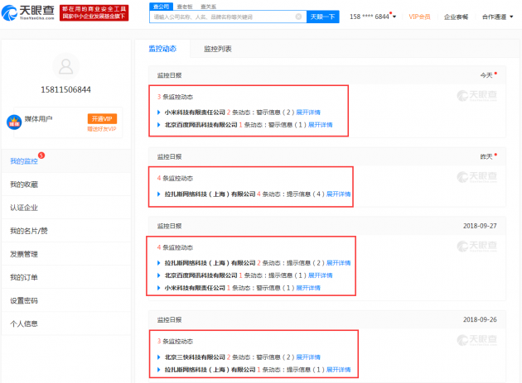Open 我的订单 in sidebar
The image size is (522, 383).
click(x=66, y=277)
